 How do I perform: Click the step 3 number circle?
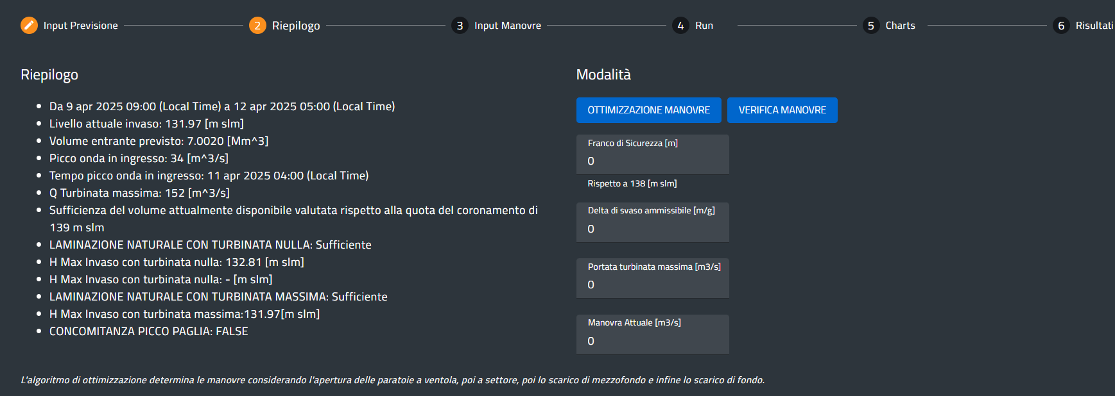click(460, 26)
